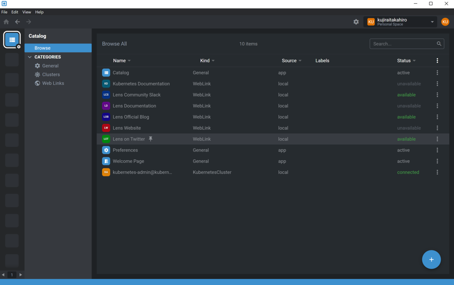Click the Welcome Page row icon

click(x=106, y=161)
